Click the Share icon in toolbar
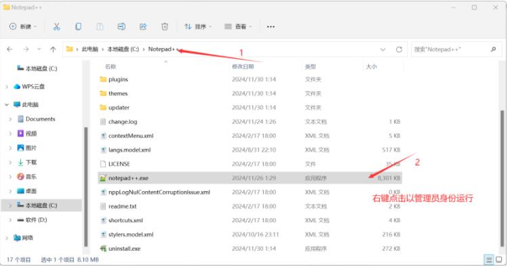508x269 pixels. click(x=143, y=26)
